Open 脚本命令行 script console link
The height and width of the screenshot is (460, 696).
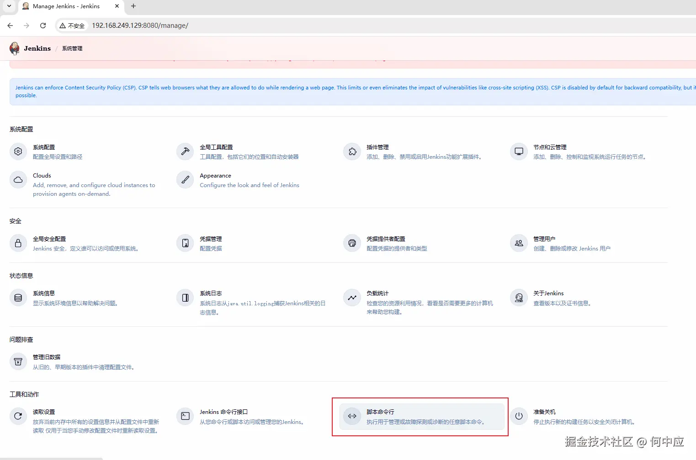click(380, 412)
